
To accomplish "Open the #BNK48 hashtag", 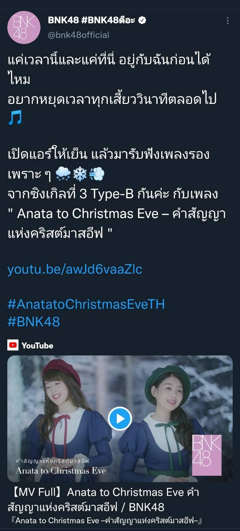I will (34, 322).
